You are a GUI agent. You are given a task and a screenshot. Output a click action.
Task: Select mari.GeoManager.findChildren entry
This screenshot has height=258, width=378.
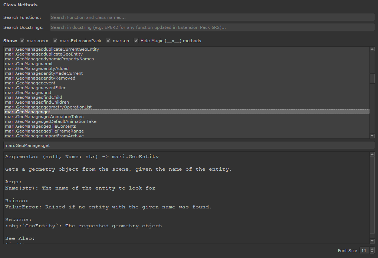click(37, 102)
